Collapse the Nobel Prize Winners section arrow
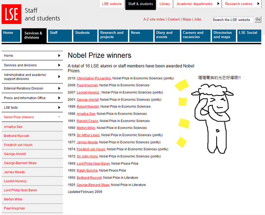Image resolution: width=265 pixels, height=215 pixels. 59,117
